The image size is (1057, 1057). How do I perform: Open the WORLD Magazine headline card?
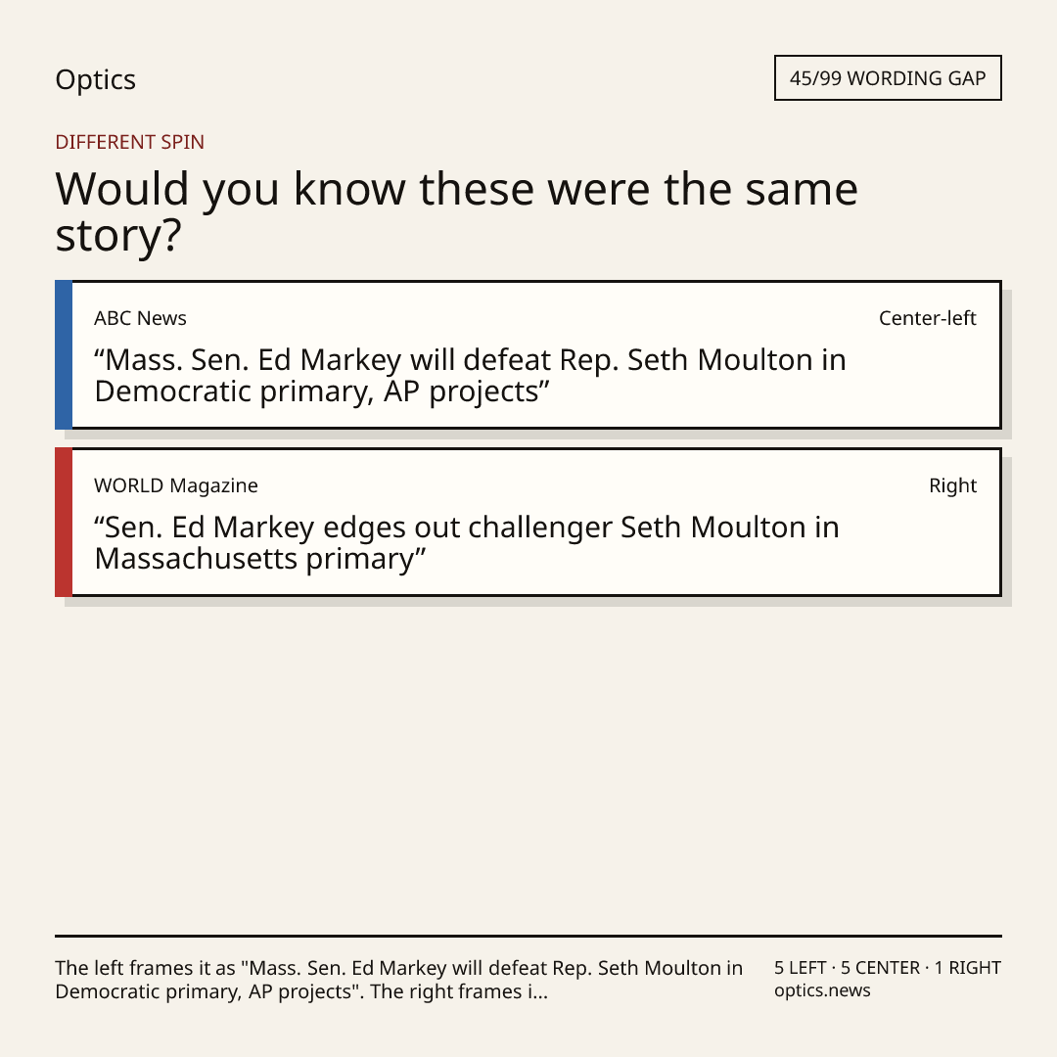[528, 523]
